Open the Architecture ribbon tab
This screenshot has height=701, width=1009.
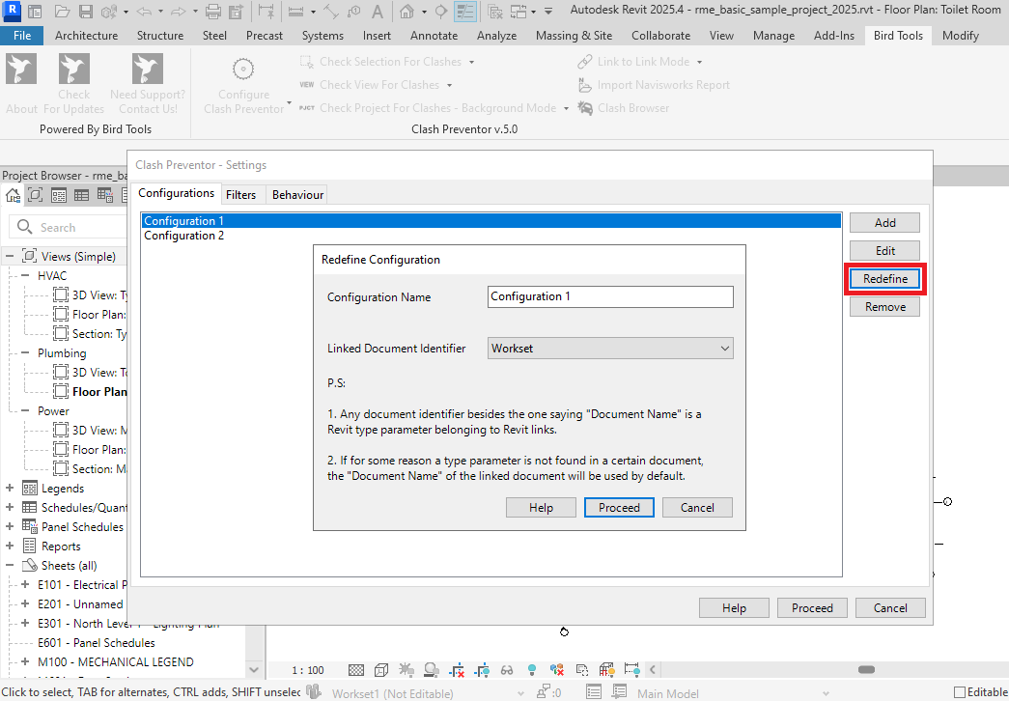[x=86, y=36]
